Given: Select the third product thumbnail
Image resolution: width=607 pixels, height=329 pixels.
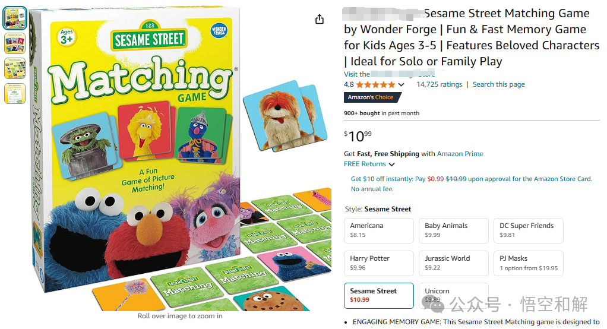Looking at the screenshot, I should 15,68.
